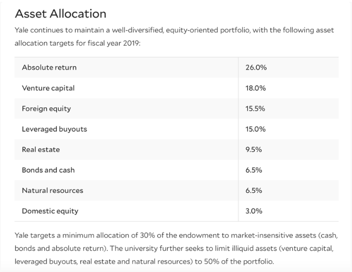The image size is (352, 272).
Task: Click the 18.0% value cell
Action: [x=256, y=88]
